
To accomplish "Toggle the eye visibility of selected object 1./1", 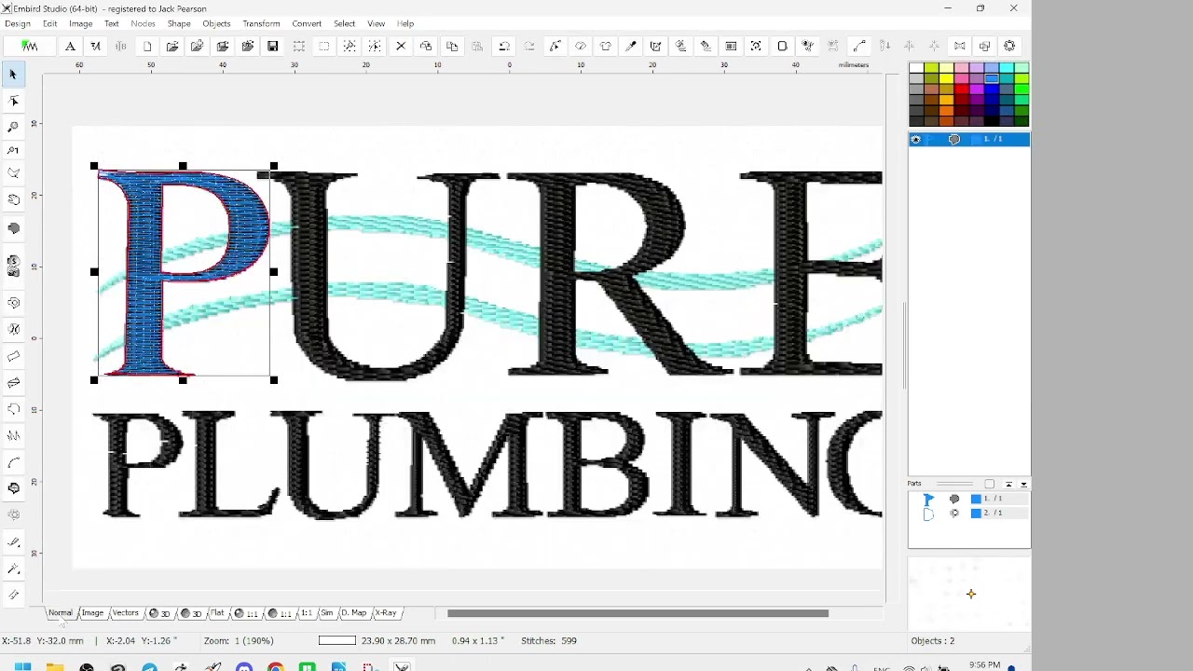I will pyautogui.click(x=916, y=140).
